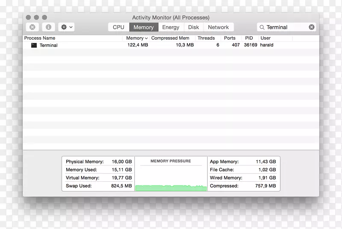Sort by Compressed Mem column
This screenshot has width=342, height=229.
[172, 38]
